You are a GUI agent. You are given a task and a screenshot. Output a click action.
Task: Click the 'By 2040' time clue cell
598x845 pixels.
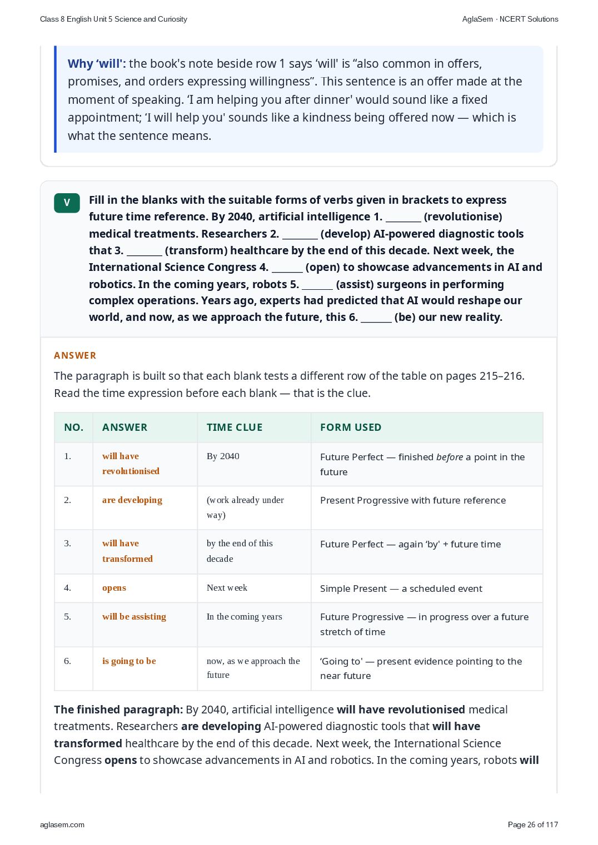coord(254,464)
